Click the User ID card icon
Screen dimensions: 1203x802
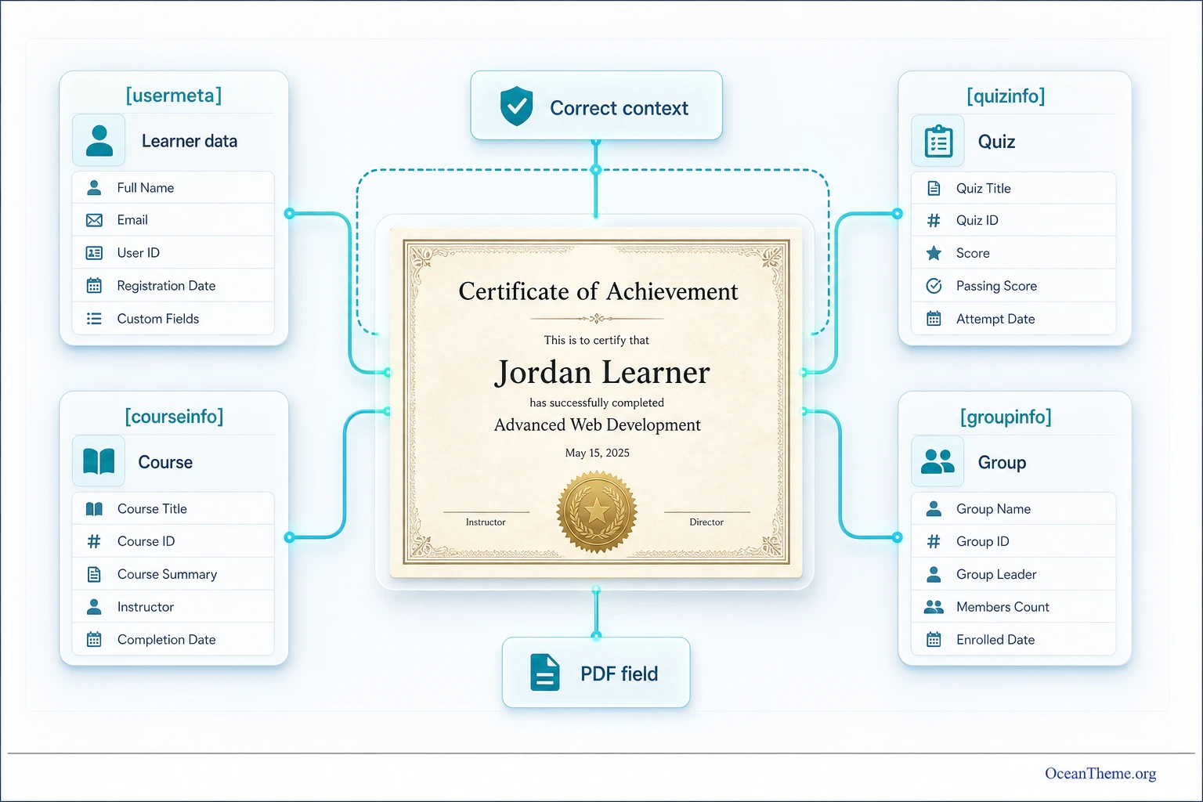click(94, 253)
